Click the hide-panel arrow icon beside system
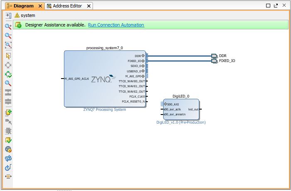The image size is (291, 191). click(8, 15)
